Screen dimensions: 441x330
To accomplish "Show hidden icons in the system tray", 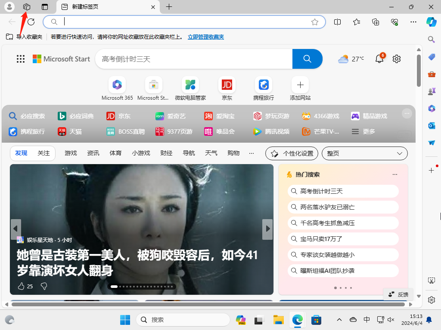I will point(339,320).
